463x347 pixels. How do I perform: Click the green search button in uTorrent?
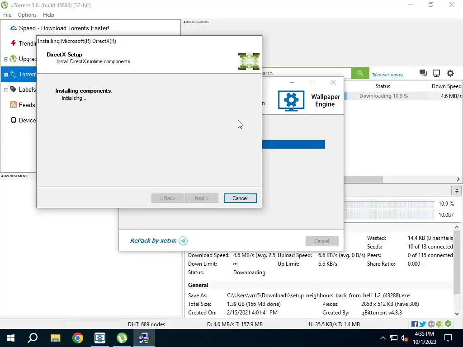360,73
